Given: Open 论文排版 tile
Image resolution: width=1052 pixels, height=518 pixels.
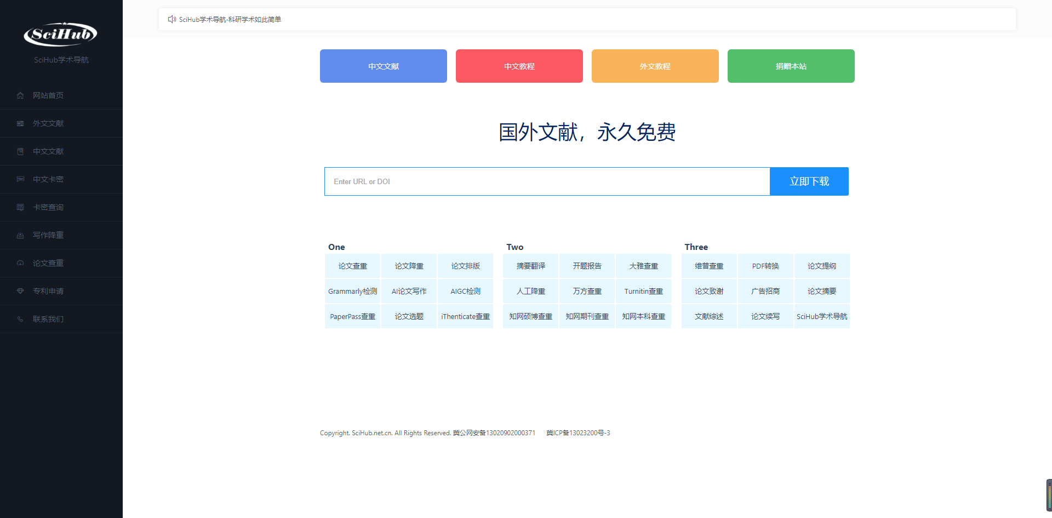Looking at the screenshot, I should pos(466,266).
